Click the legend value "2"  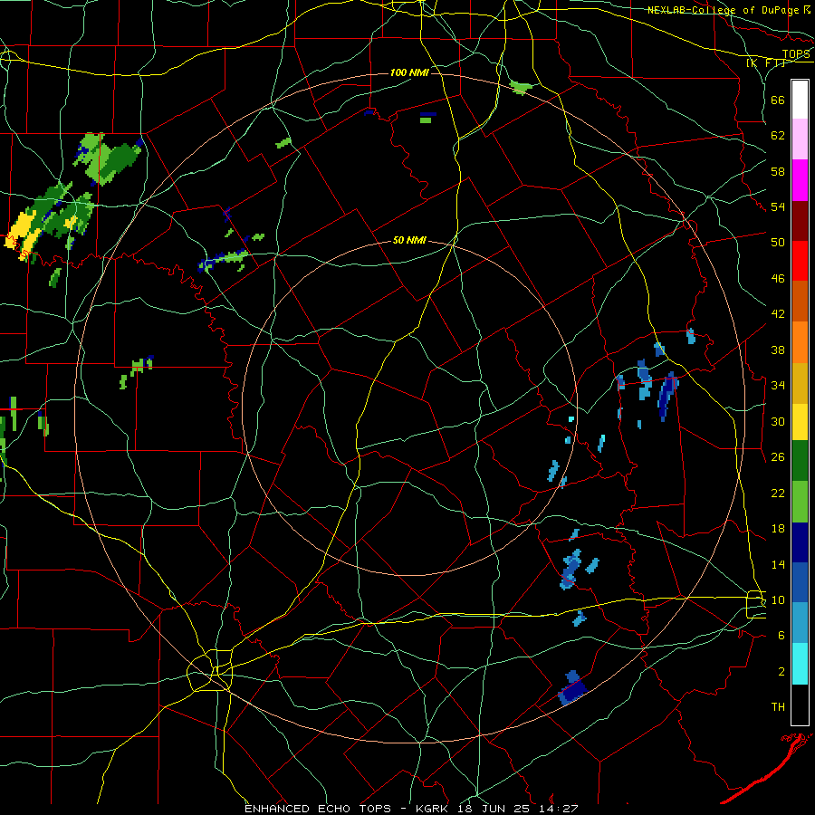tap(781, 672)
